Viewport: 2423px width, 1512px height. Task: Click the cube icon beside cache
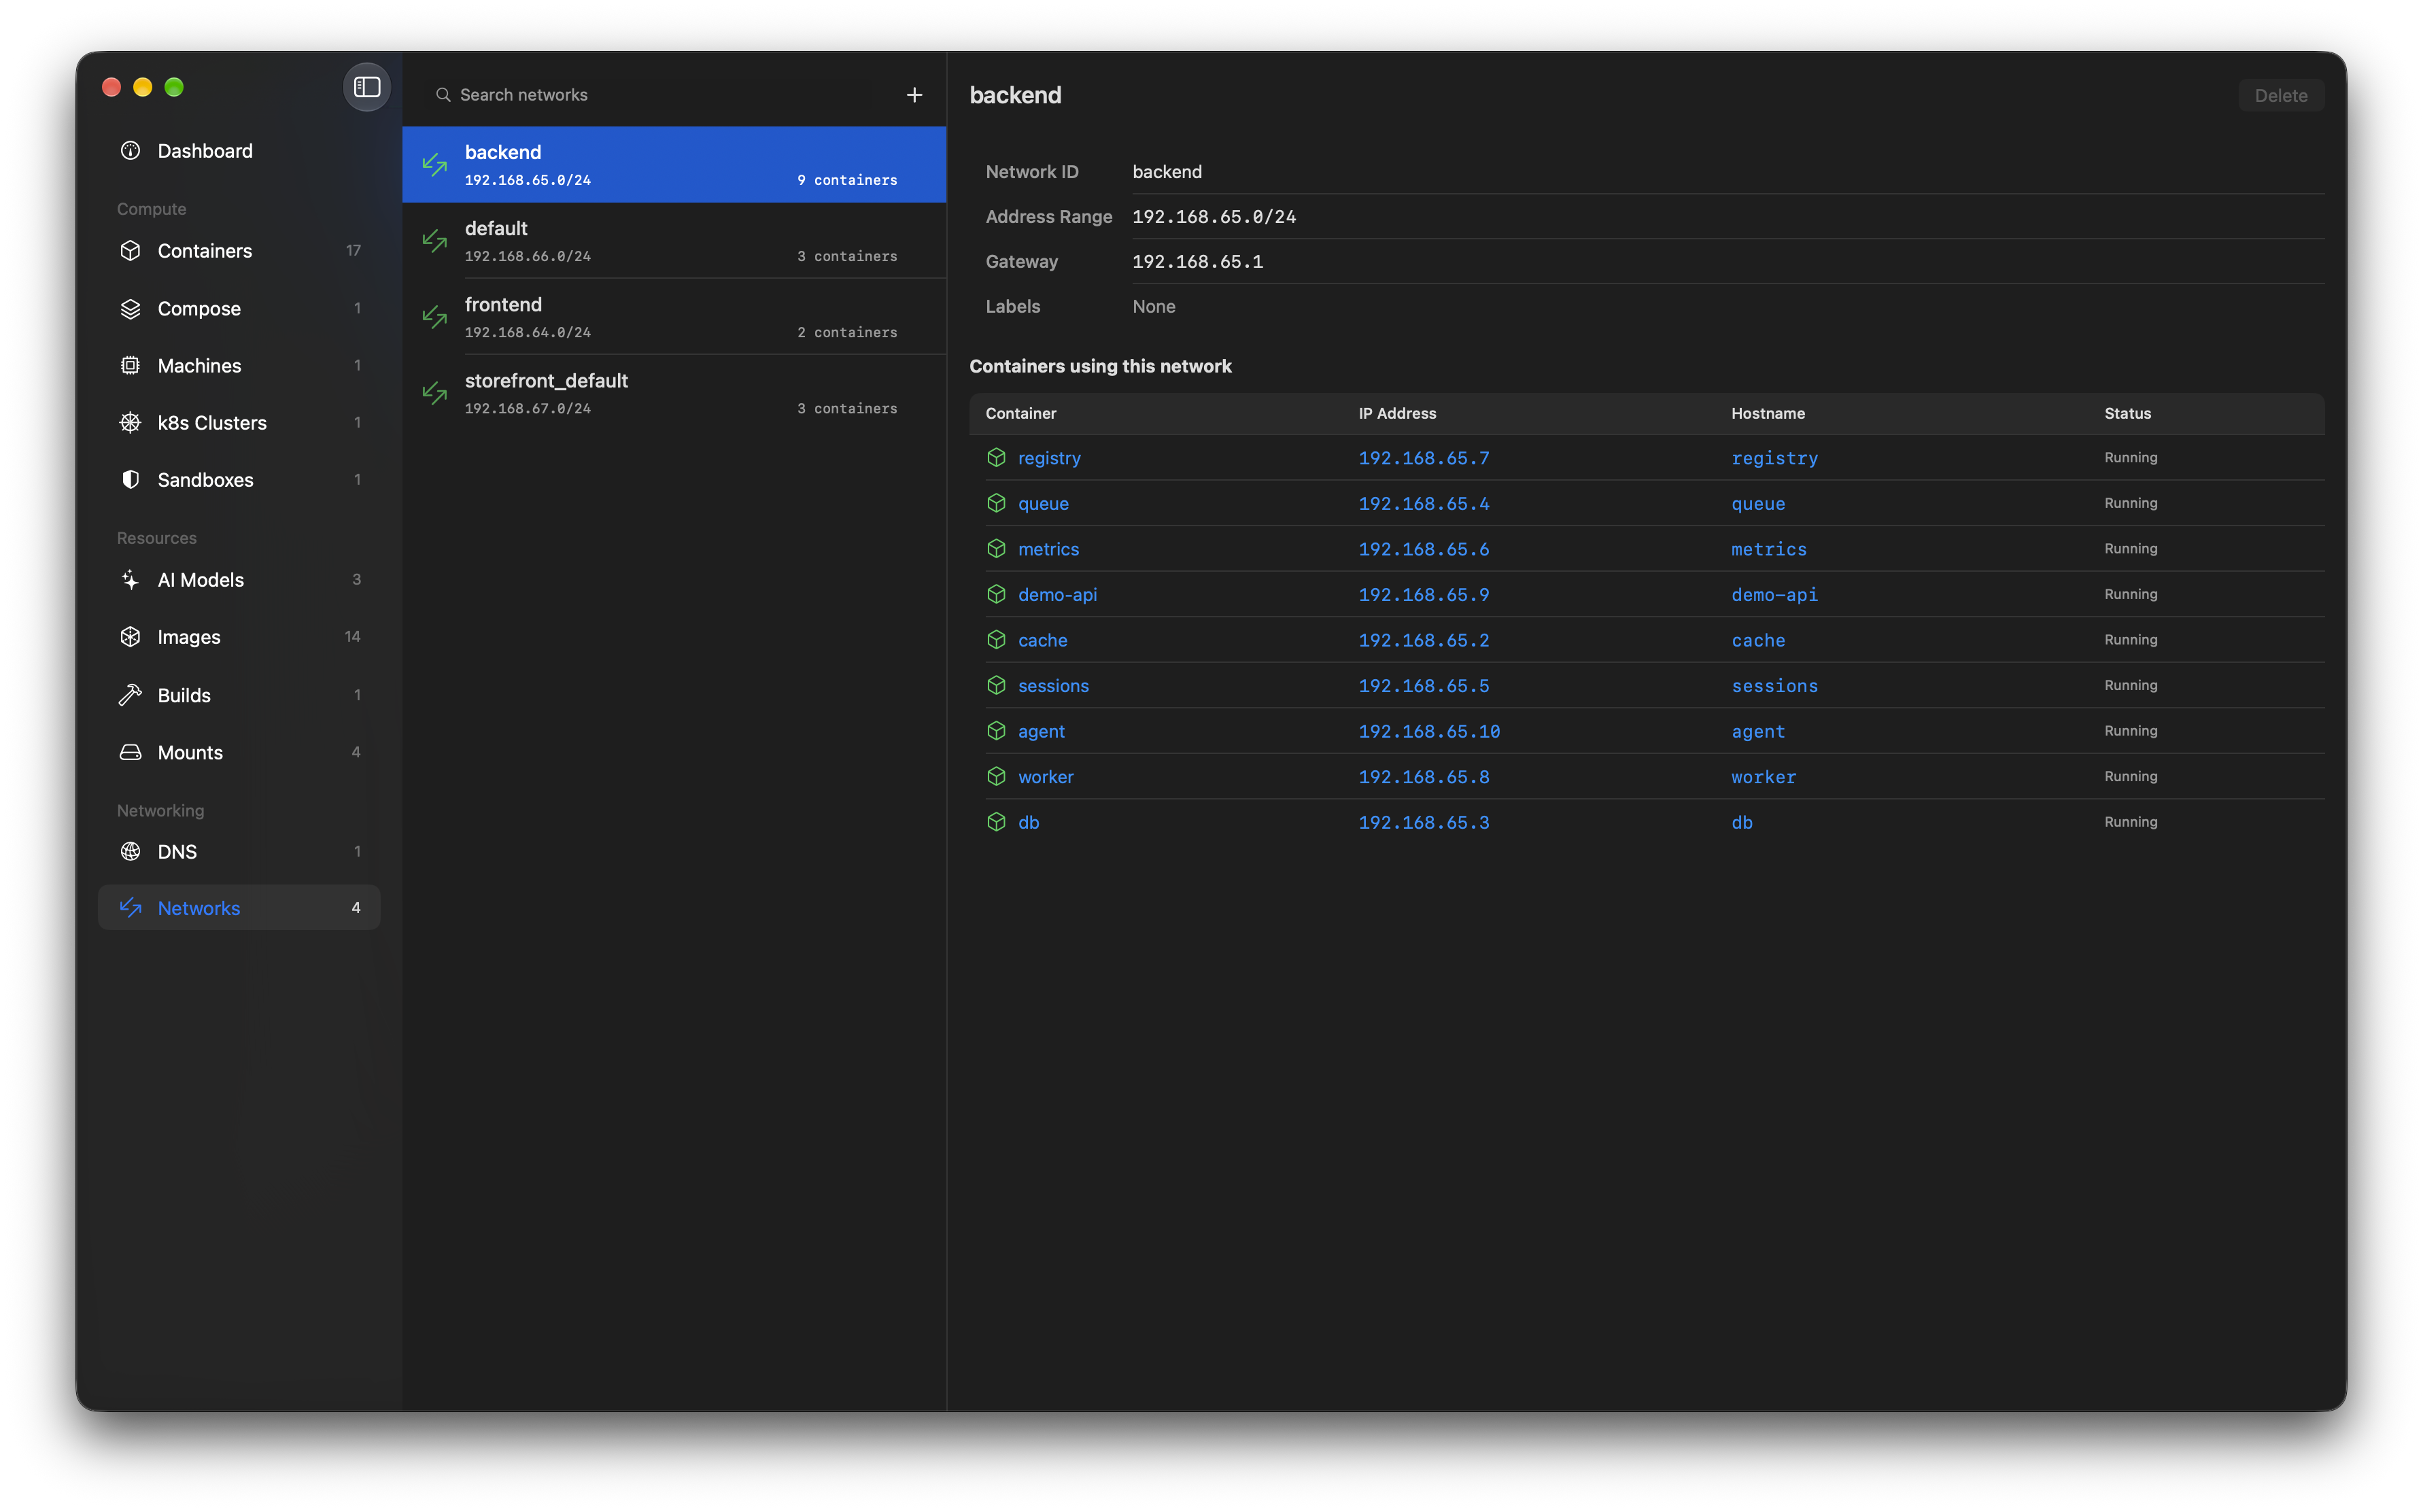pos(996,640)
